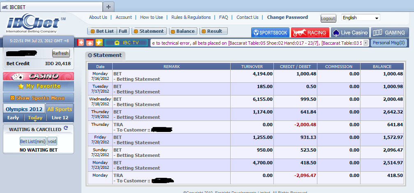Select the IBCBET browser tab
This screenshot has width=414, height=193.
pos(51,7)
